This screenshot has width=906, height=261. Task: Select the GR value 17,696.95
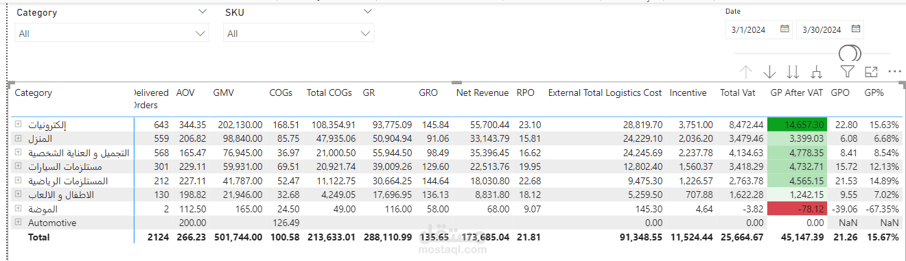point(393,195)
